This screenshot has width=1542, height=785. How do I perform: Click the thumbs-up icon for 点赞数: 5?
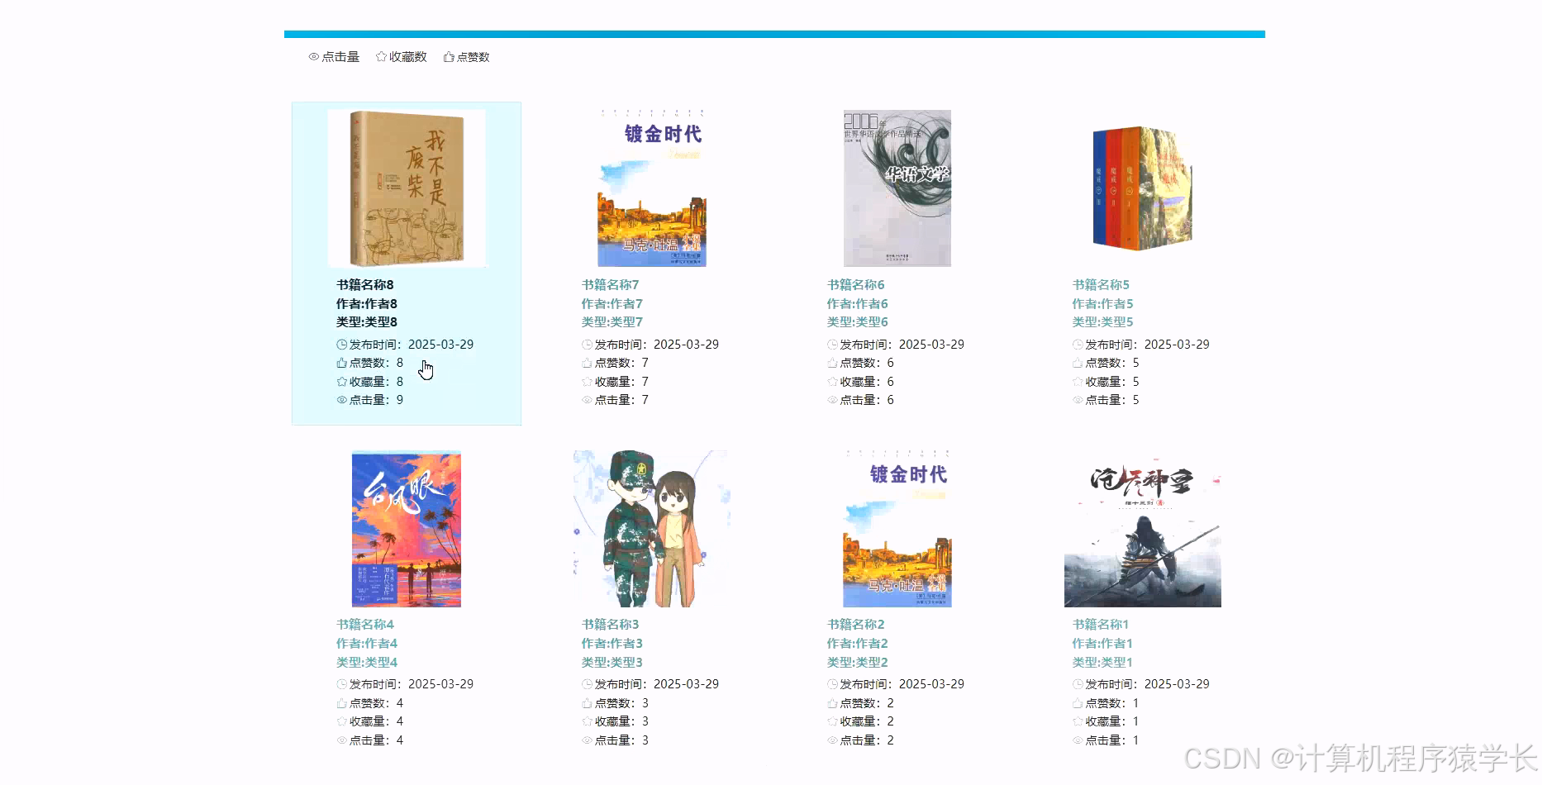click(1078, 363)
